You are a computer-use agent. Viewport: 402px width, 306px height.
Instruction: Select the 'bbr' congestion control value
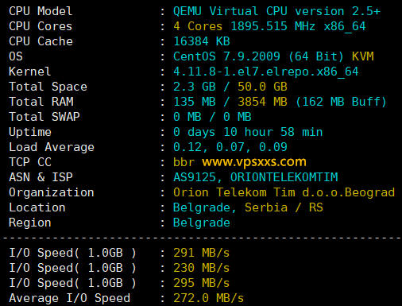(184, 162)
